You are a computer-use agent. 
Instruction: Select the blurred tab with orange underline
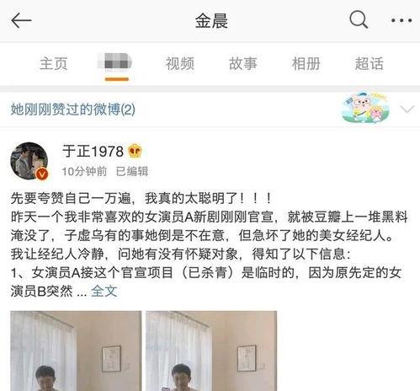(117, 63)
